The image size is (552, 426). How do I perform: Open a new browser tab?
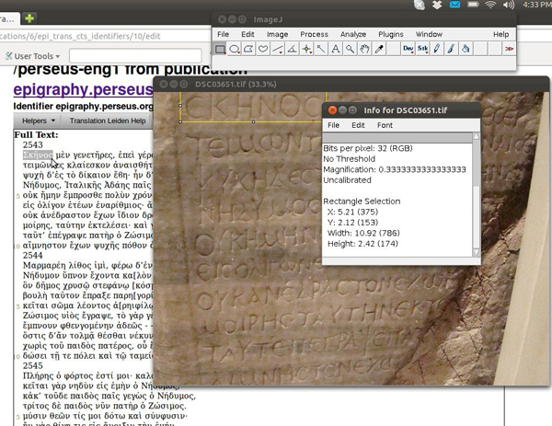[30, 17]
